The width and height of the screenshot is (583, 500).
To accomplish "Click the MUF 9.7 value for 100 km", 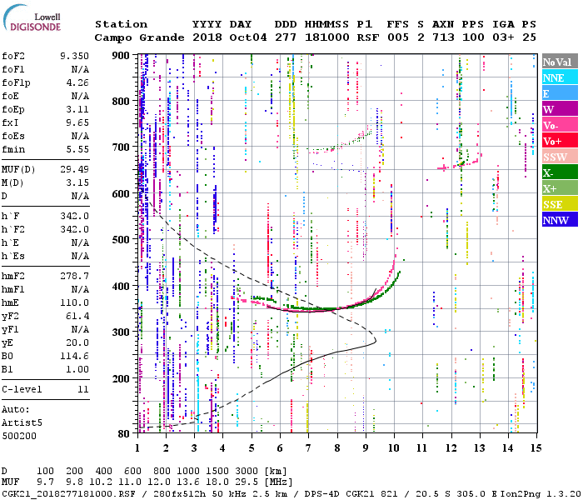I will [x=45, y=482].
